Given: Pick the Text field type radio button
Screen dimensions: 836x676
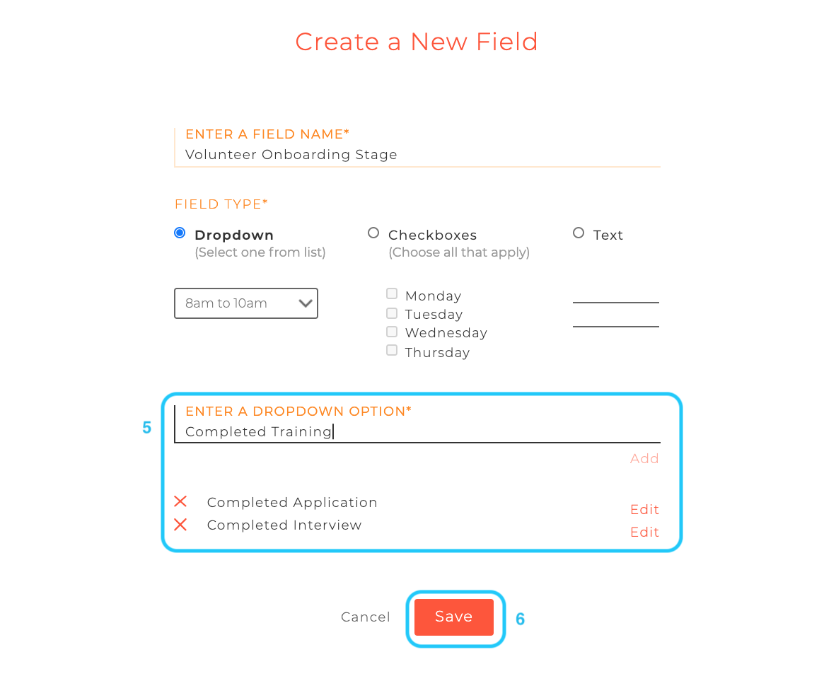Looking at the screenshot, I should tap(579, 233).
